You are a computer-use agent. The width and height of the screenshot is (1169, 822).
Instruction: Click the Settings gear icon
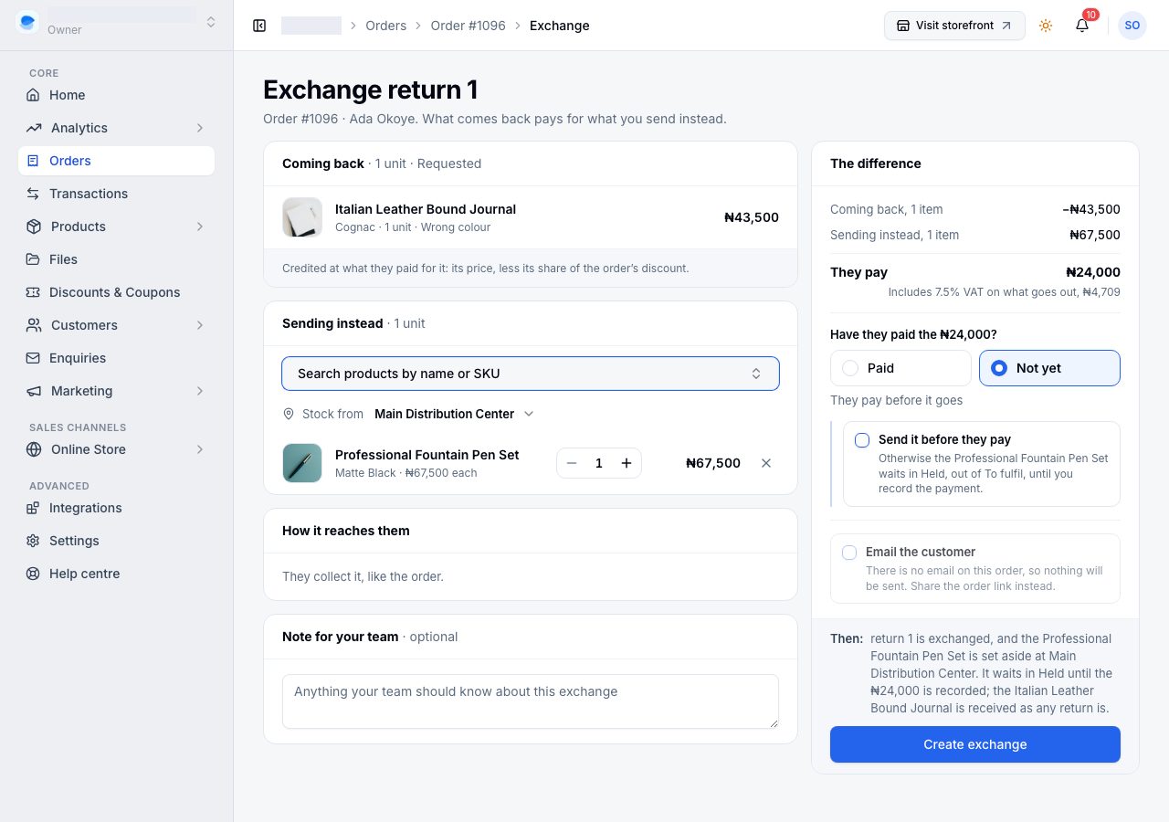tap(34, 541)
